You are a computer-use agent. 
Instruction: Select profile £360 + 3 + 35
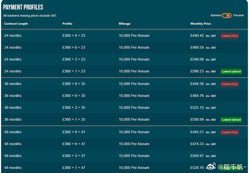[74, 107]
